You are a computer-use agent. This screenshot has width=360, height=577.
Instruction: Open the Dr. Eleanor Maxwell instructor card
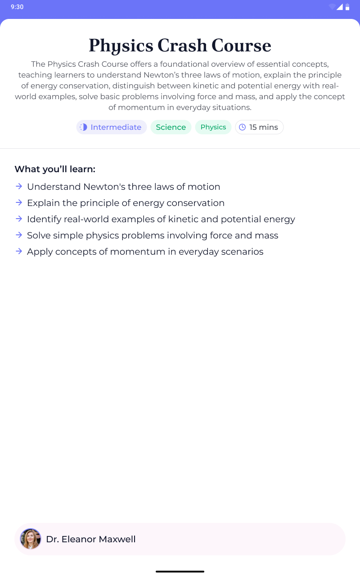click(x=180, y=539)
